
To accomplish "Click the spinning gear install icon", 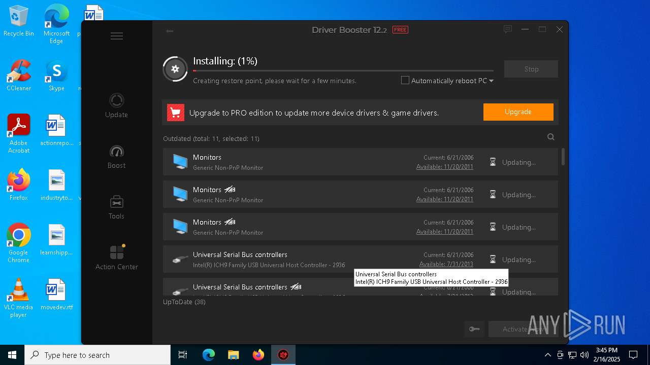I will click(x=175, y=69).
